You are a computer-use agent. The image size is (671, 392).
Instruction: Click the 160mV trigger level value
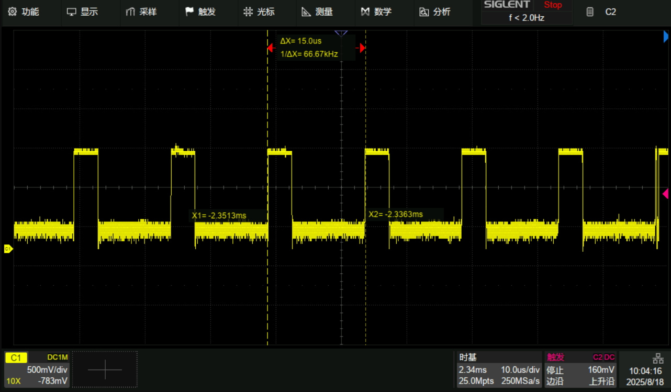point(601,369)
